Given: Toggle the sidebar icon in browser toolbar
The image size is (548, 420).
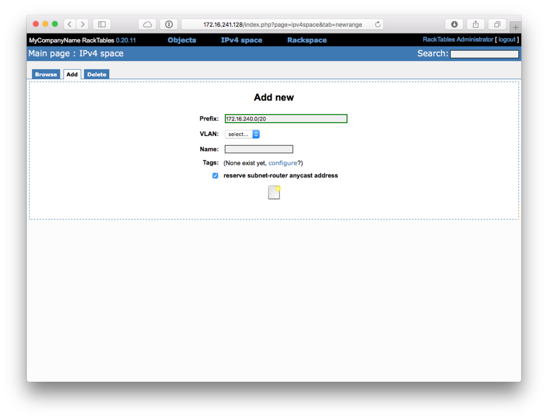Looking at the screenshot, I should tap(101, 24).
